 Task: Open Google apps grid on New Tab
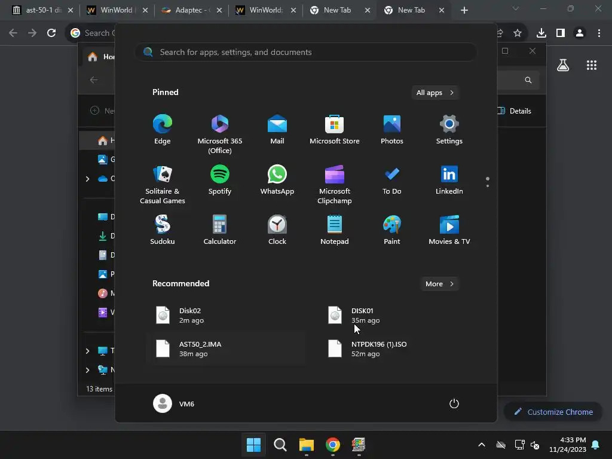tap(592, 65)
